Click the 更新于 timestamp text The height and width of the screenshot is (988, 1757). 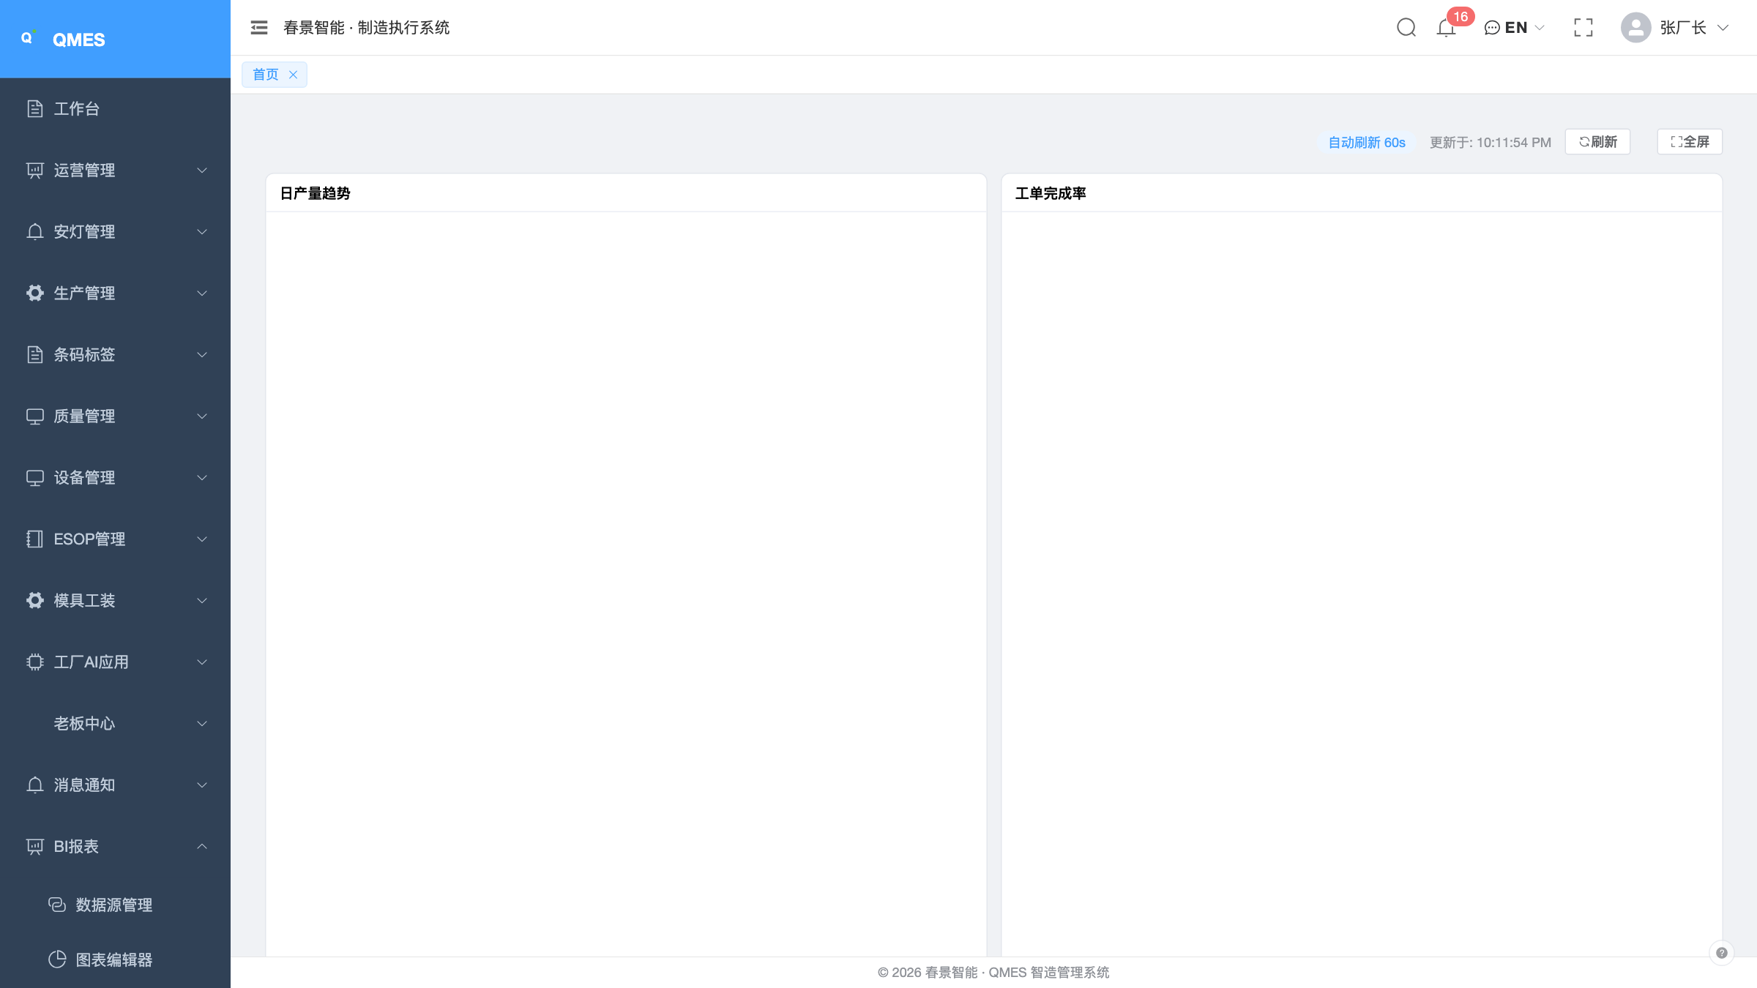pos(1490,143)
